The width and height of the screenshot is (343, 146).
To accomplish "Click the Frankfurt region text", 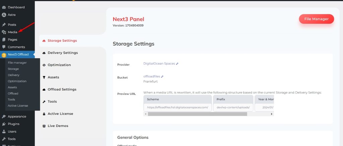I will click(150, 81).
